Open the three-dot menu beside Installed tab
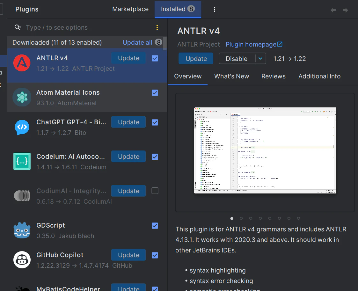This screenshot has width=358, height=291. [215, 9]
